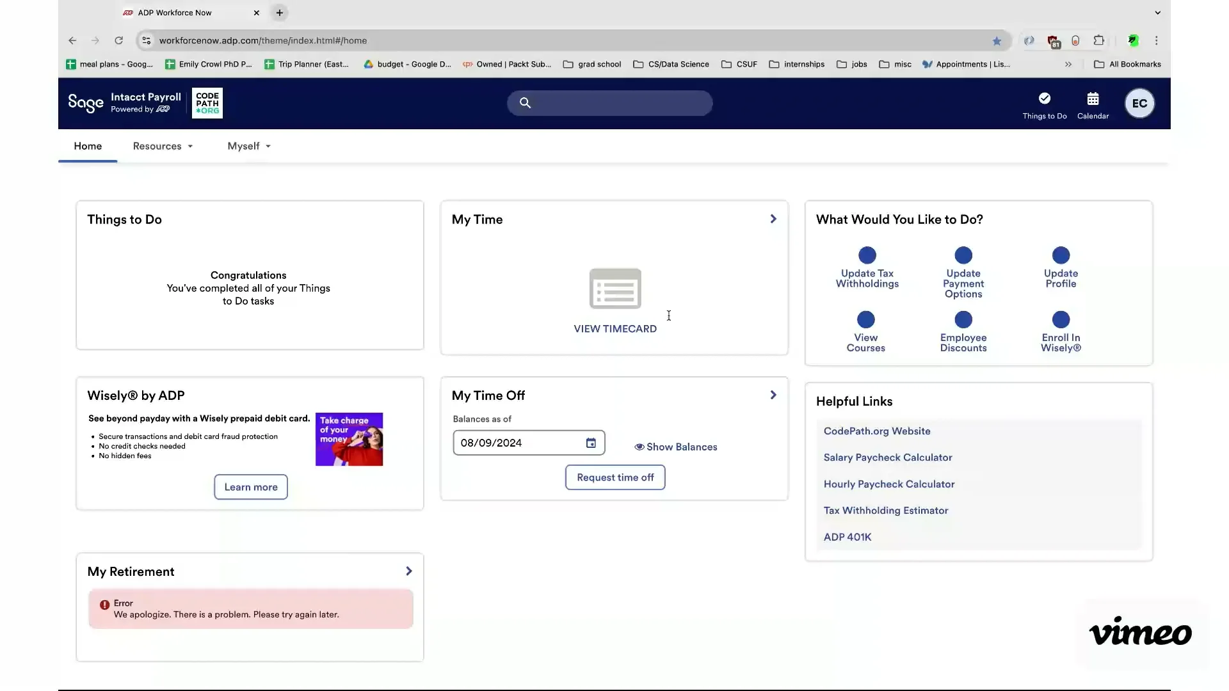Open the Employee Discounts icon

[x=963, y=319]
